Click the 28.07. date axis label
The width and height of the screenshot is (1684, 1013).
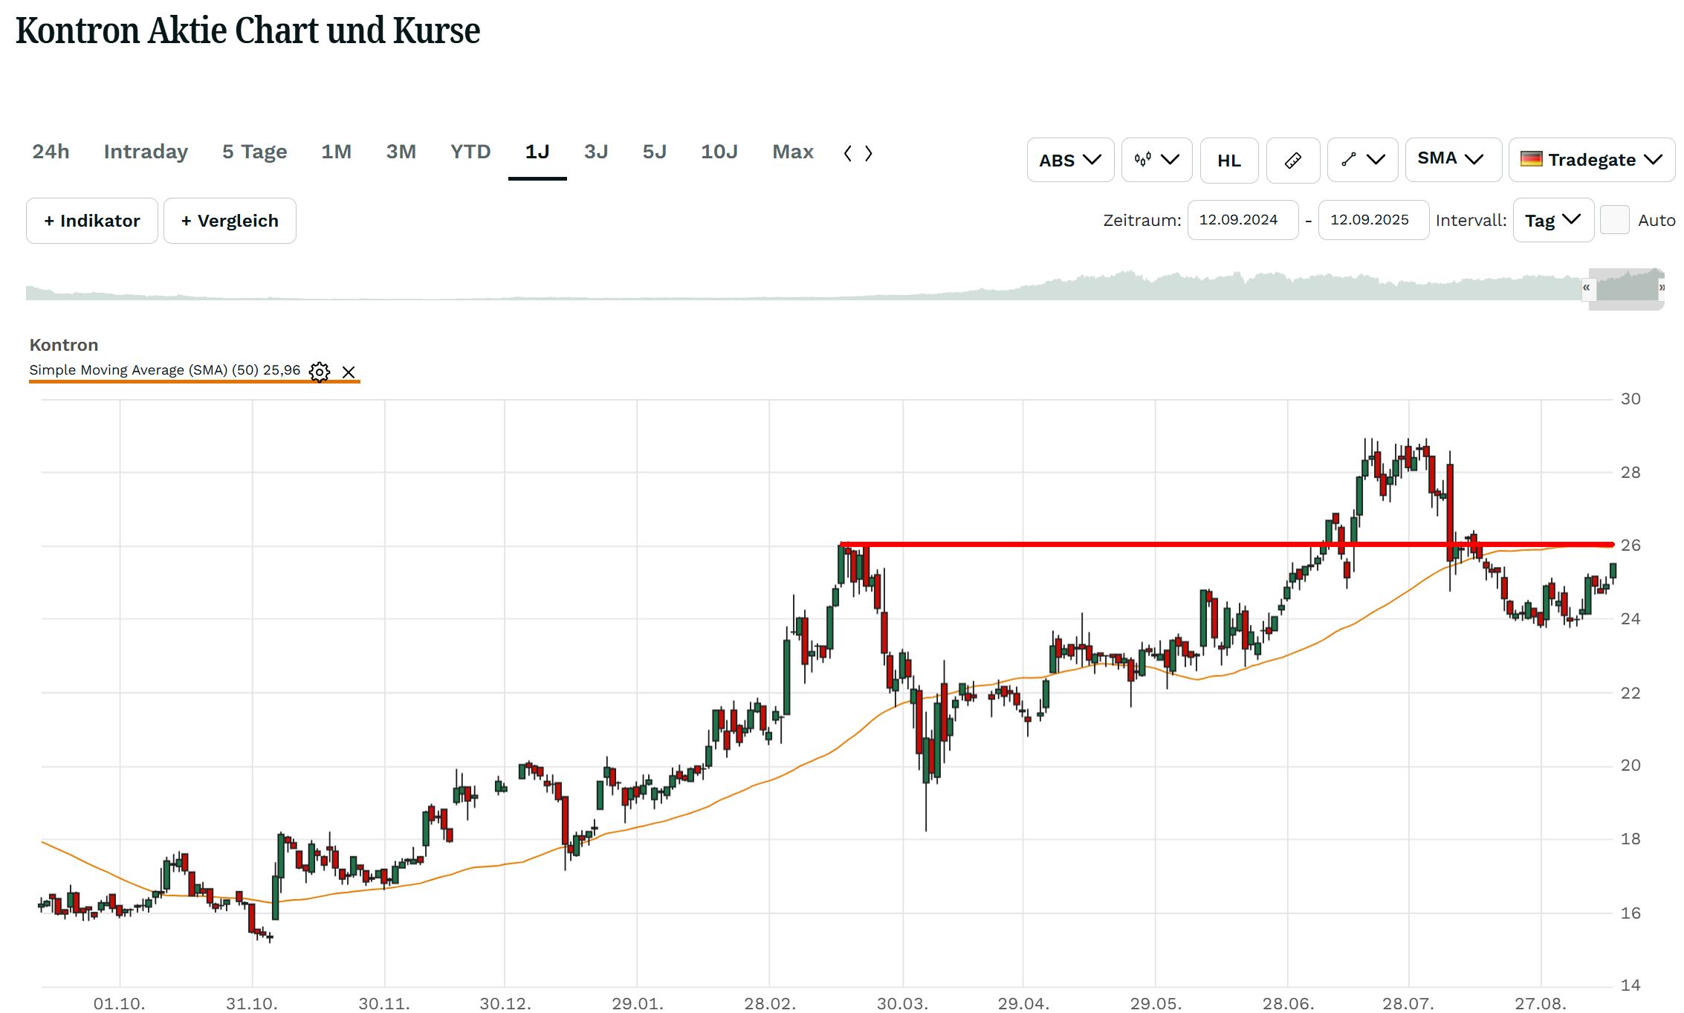pyautogui.click(x=1408, y=1003)
